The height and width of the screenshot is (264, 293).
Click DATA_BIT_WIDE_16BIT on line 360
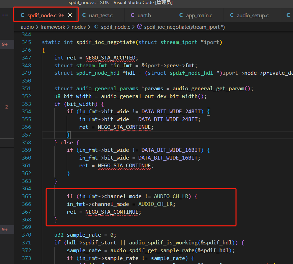tap(168, 158)
